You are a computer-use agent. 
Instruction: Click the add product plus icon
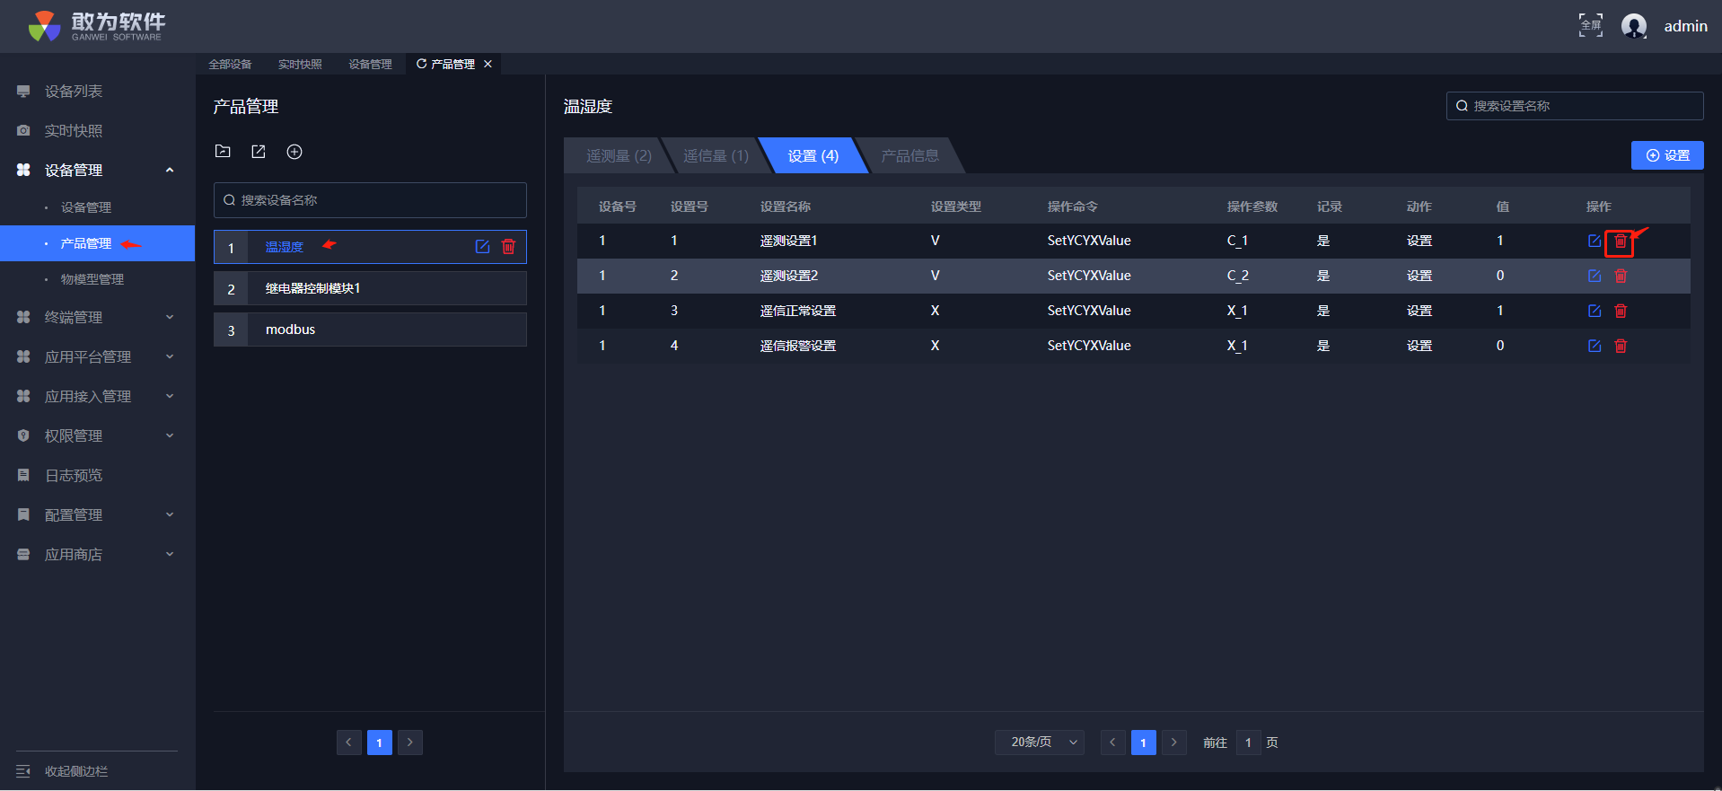tap(294, 152)
